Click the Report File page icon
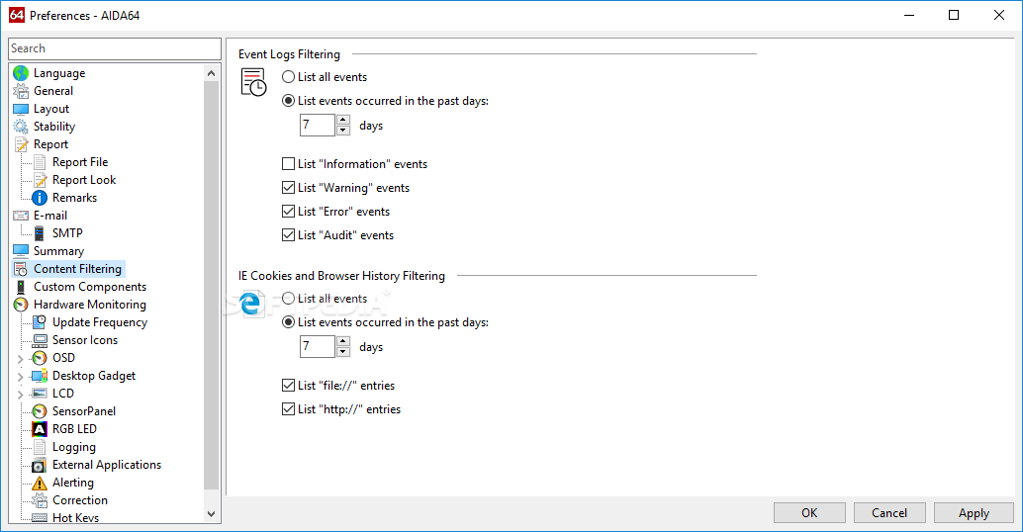The width and height of the screenshot is (1023, 532). point(40,162)
